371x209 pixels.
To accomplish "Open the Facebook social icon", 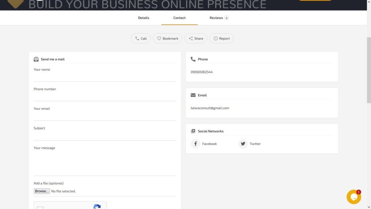I will pyautogui.click(x=195, y=144).
